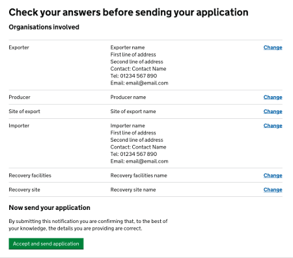
Task: Select the 'Exporter name' value text
Action: (x=128, y=47)
